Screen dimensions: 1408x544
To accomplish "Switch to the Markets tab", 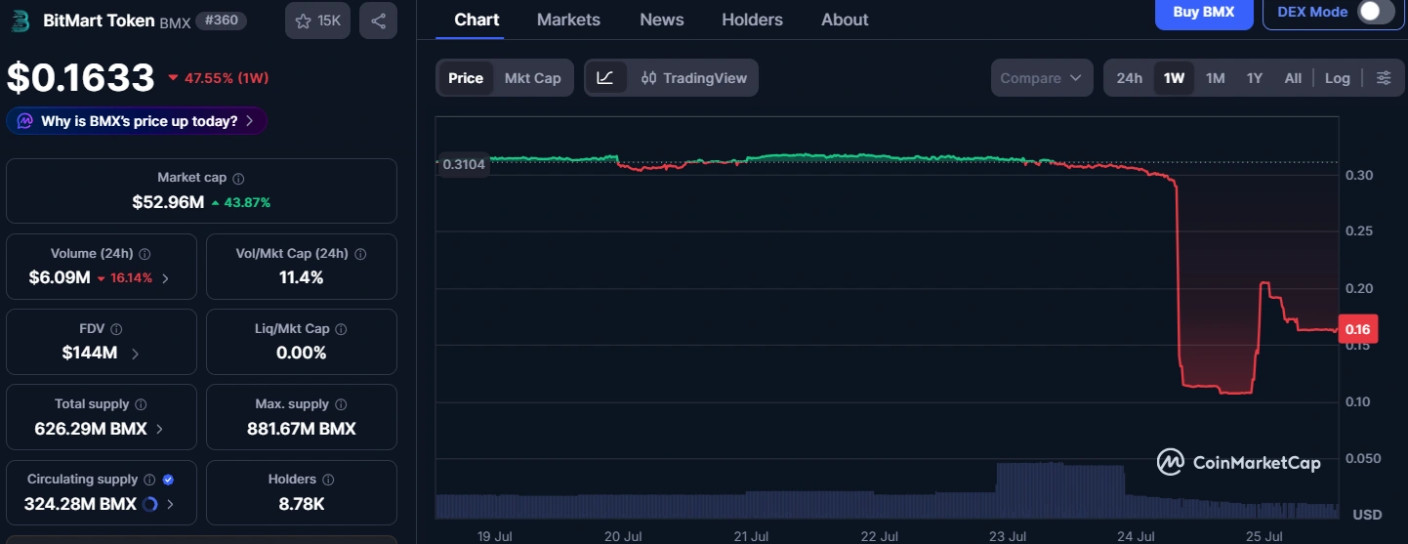I will pos(568,20).
